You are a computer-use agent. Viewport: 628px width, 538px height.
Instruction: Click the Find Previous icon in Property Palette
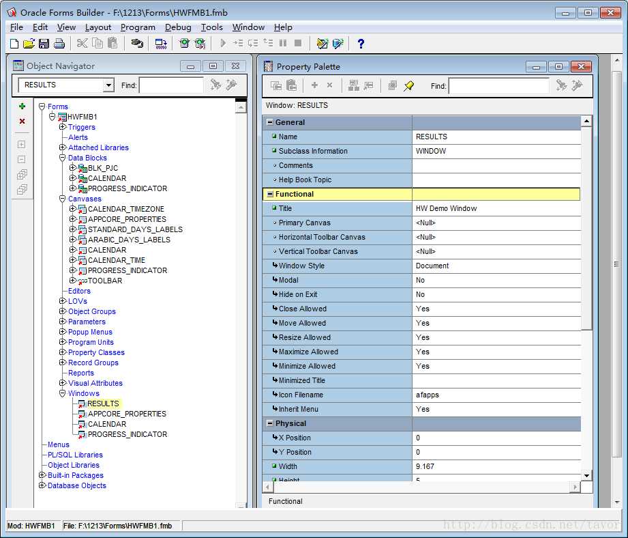coord(578,85)
